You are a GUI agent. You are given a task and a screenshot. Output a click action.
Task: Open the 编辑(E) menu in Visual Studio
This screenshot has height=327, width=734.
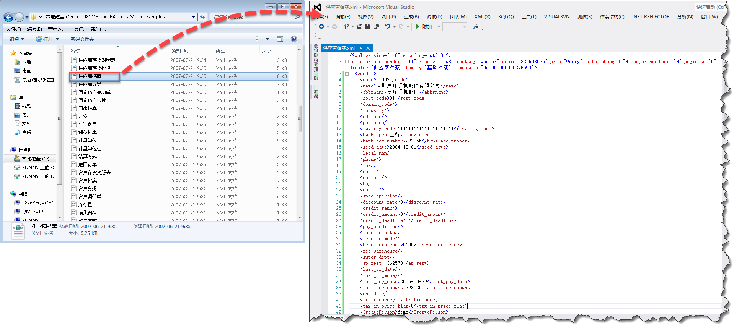click(x=343, y=17)
